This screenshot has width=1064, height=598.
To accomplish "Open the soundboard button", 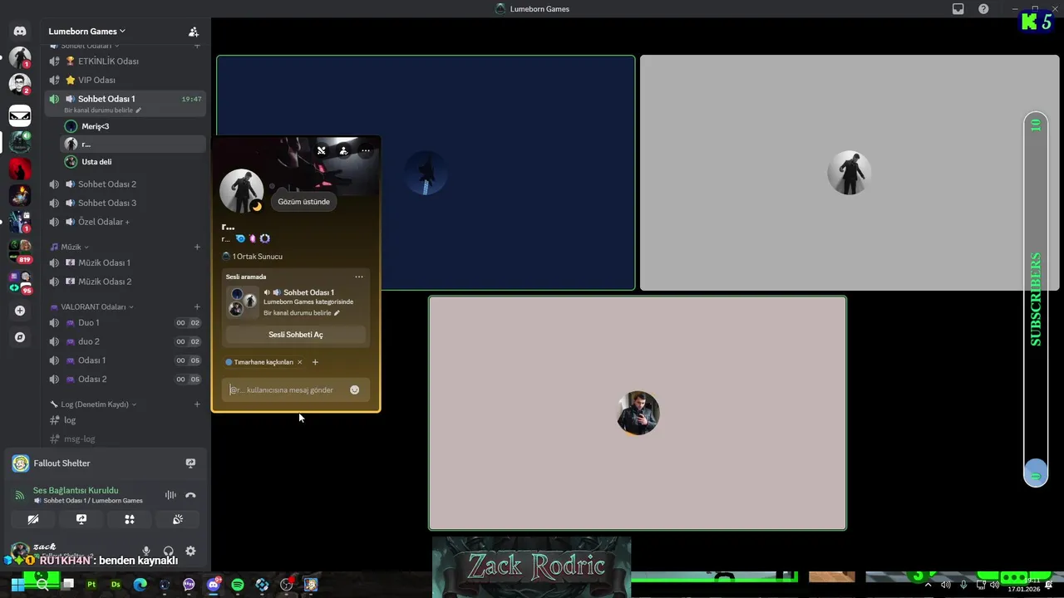I will click(178, 519).
